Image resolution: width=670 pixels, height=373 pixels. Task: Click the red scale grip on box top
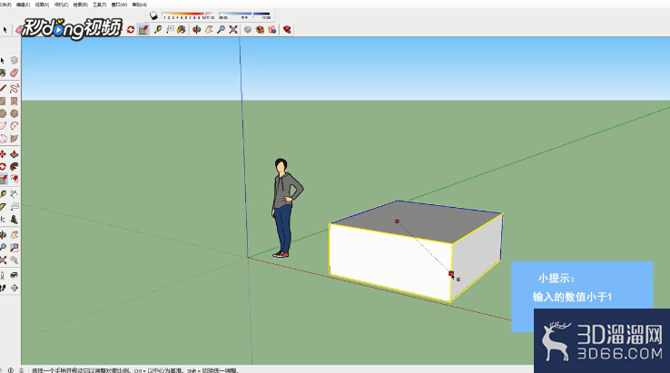(397, 221)
